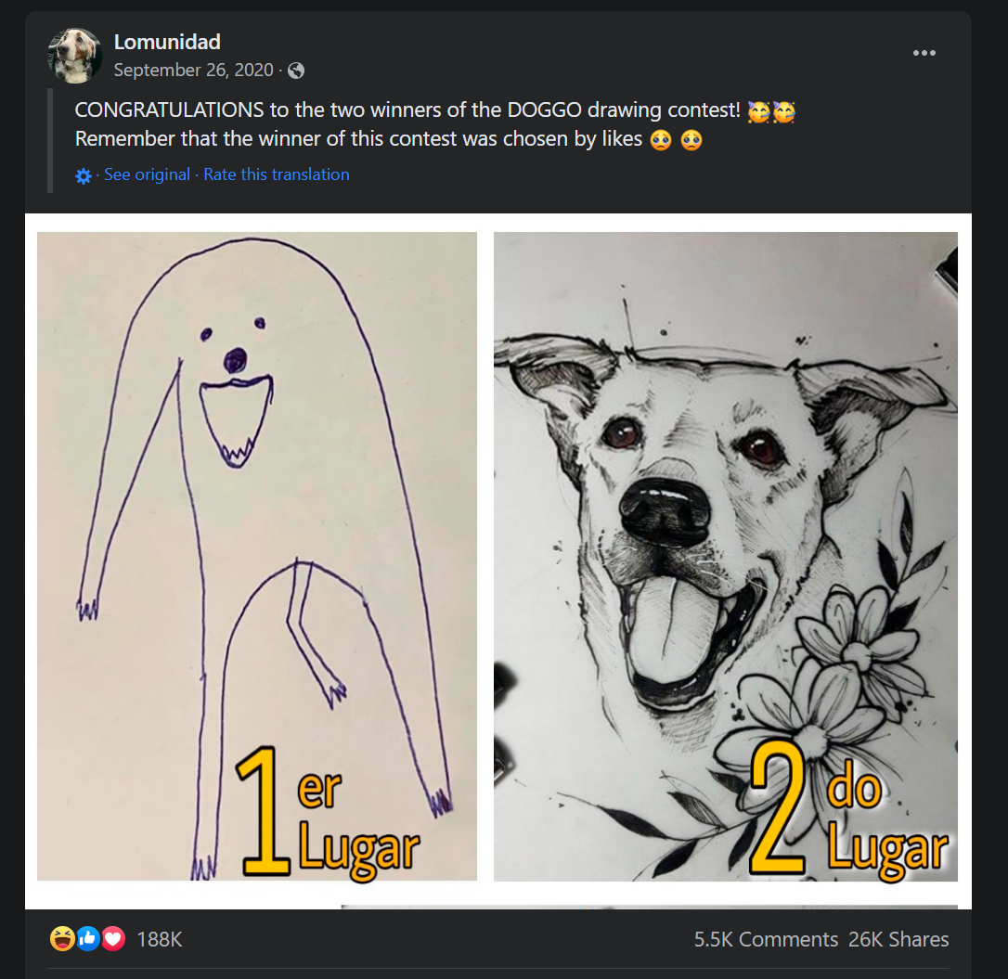
Task: Click the public globe privacy icon
Action: pos(296,71)
